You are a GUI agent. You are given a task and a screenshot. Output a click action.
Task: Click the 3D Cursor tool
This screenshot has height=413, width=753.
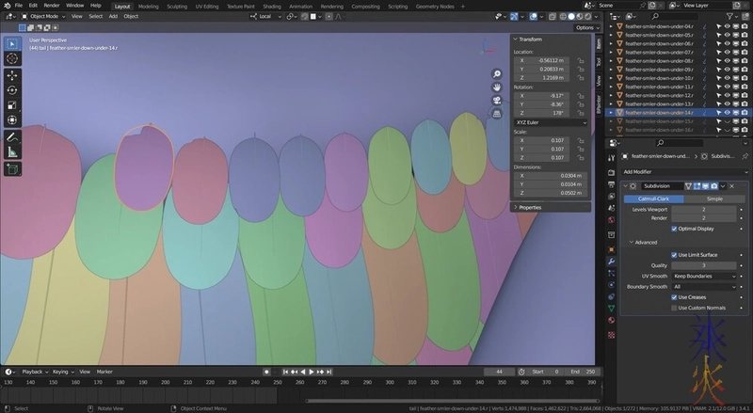pos(12,58)
